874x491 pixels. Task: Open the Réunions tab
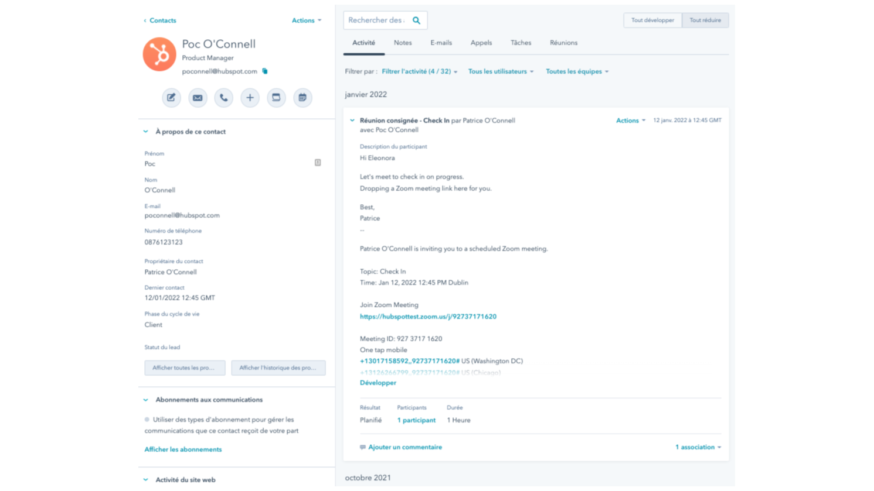[x=563, y=42]
